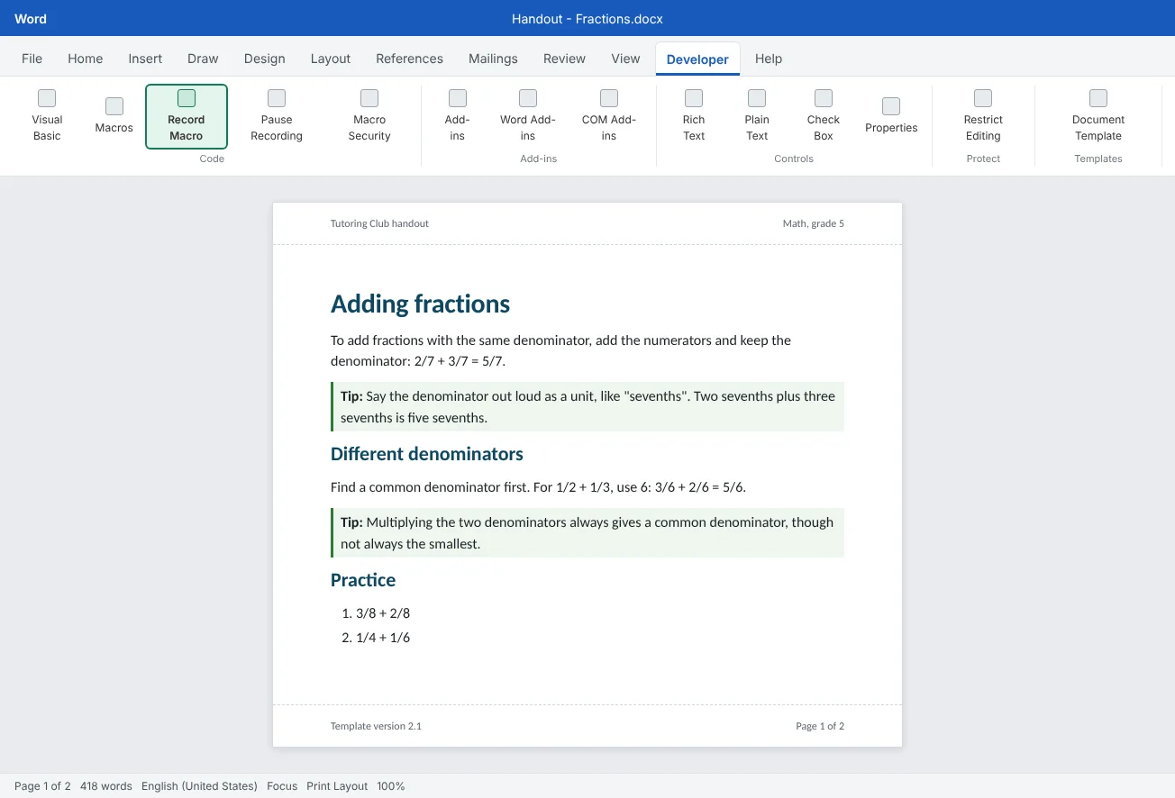The image size is (1175, 798).
Task: Open the Visual Basic editor
Action: point(47,116)
